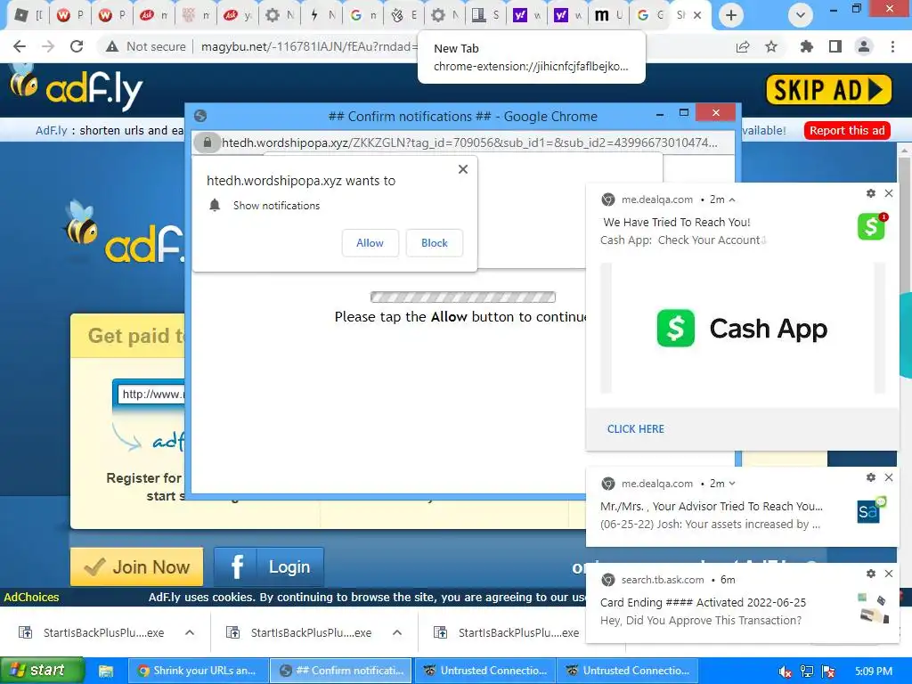This screenshot has height=684, width=912.
Task: Bookmark this page with the star icon
Action: [x=771, y=46]
